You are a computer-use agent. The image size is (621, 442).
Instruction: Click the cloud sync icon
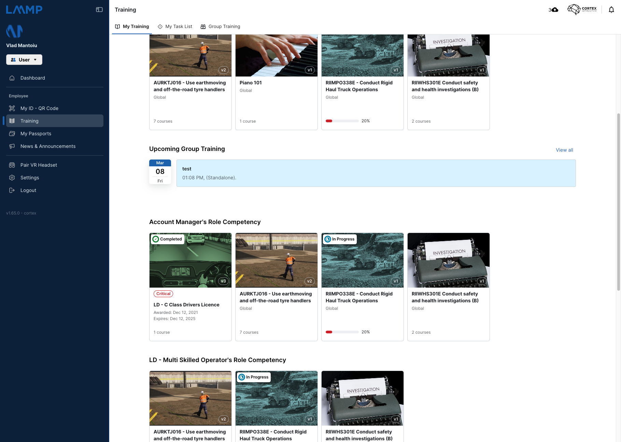(555, 10)
